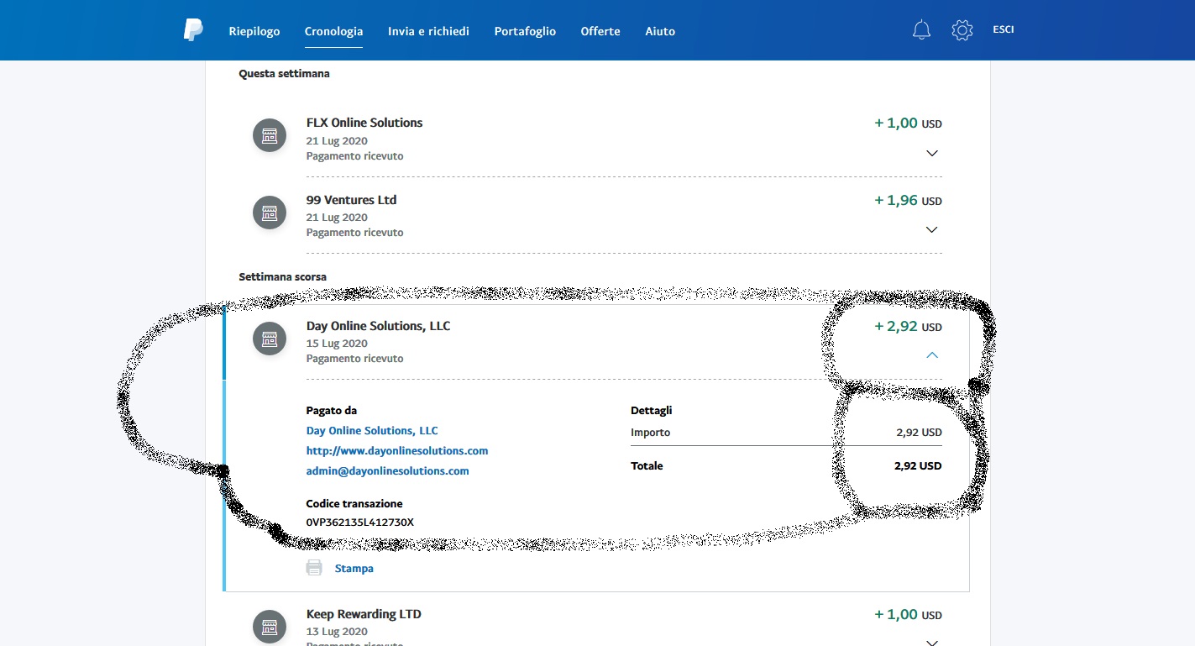Click the Stampa print link
This screenshot has height=646, width=1195.
click(x=354, y=569)
